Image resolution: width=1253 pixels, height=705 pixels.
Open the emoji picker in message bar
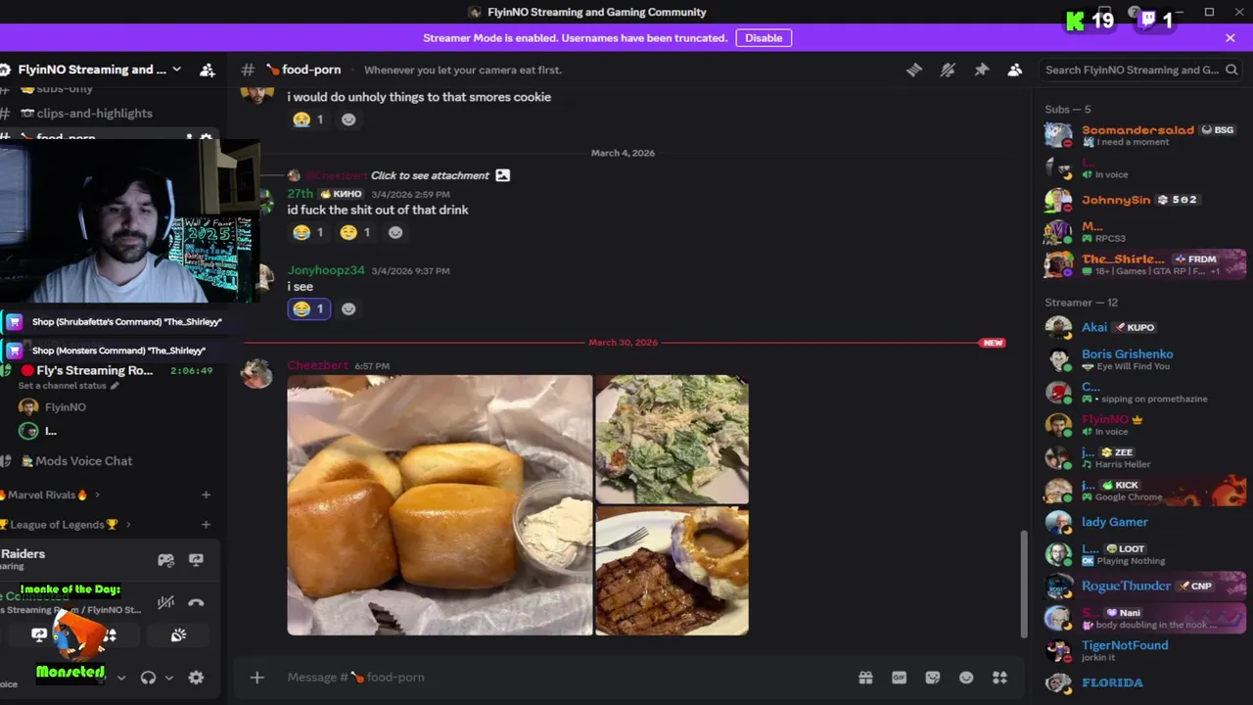[x=966, y=678]
